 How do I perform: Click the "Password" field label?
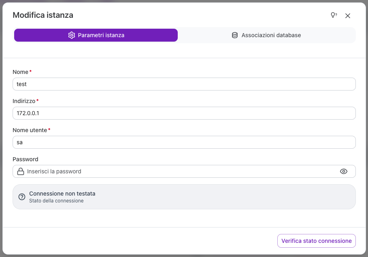tap(26, 159)
